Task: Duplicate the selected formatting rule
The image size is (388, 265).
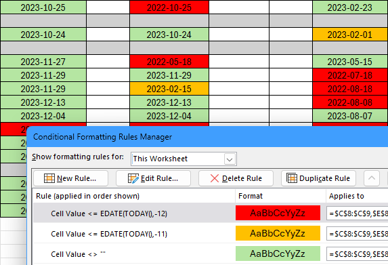Action: click(318, 178)
